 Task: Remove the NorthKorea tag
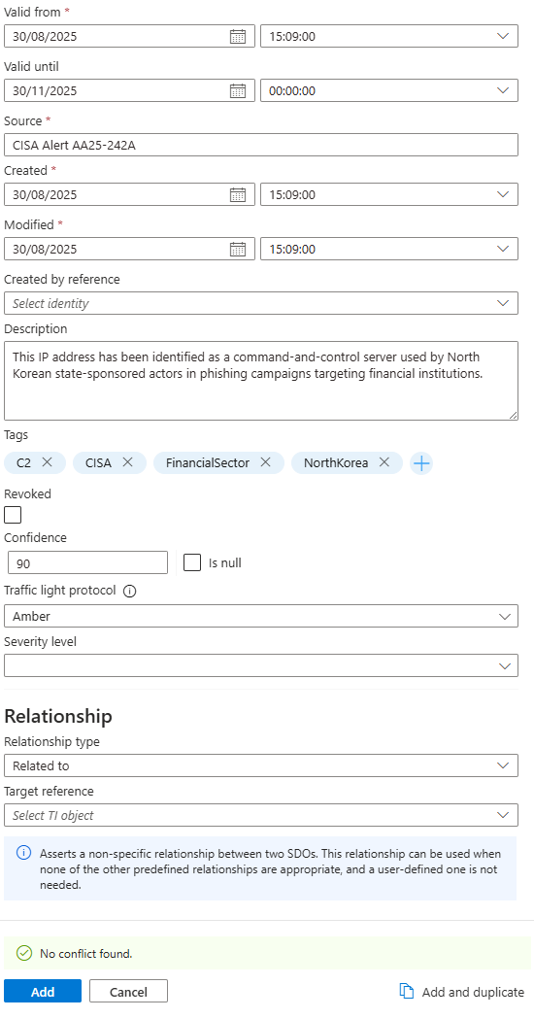(384, 462)
